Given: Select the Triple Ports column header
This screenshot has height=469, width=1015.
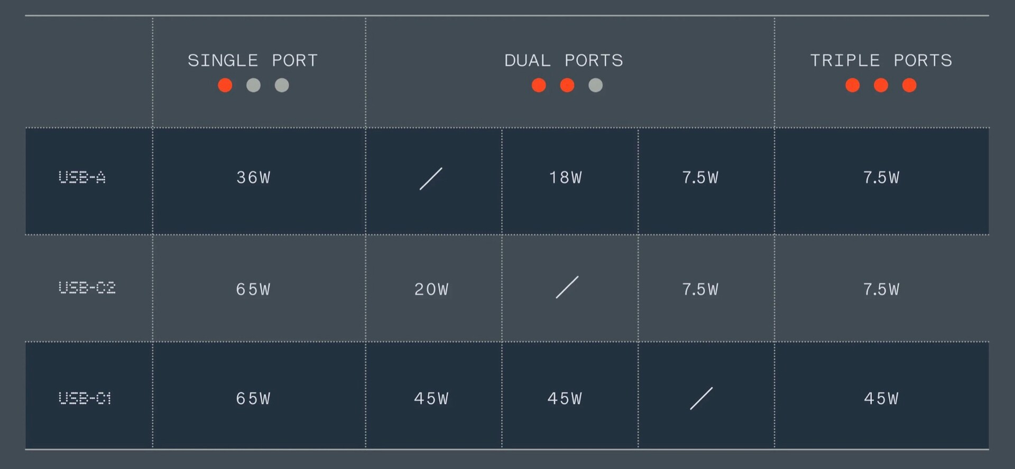Looking at the screenshot, I should tap(881, 60).
